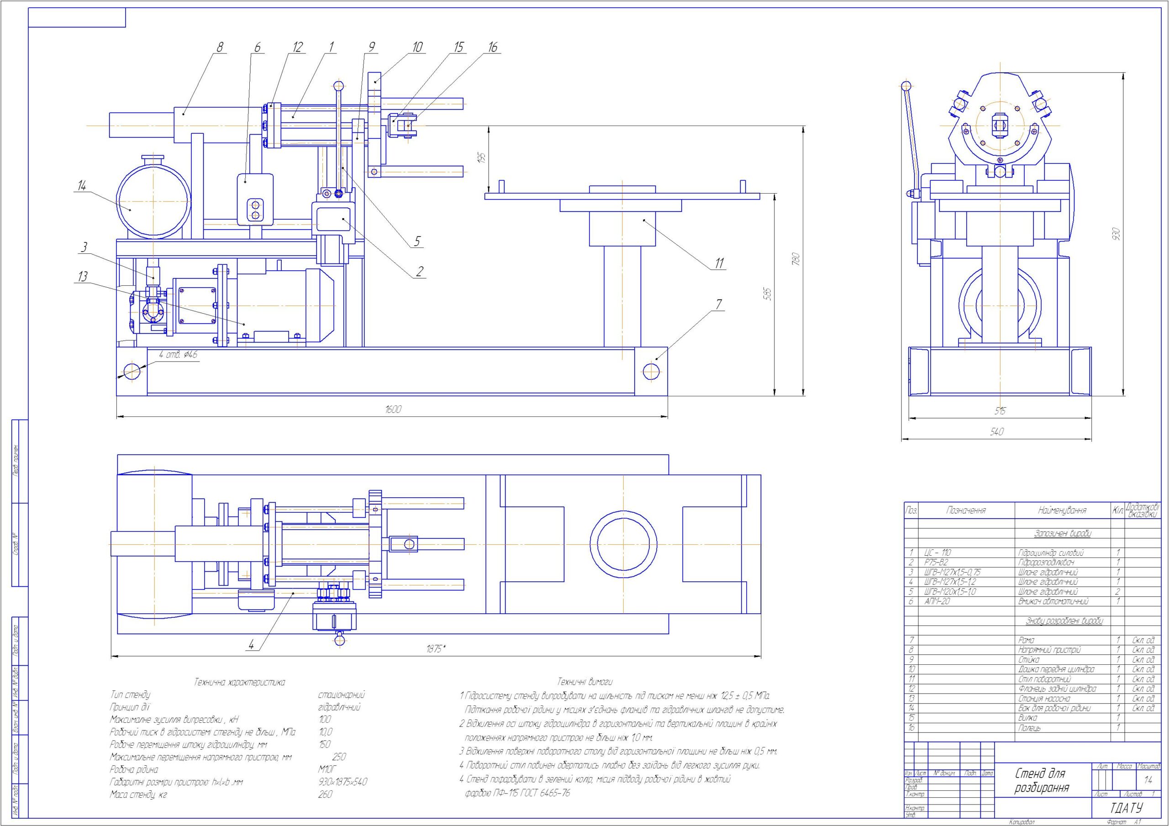The image size is (1169, 826).
Task: Click the "Стенд для розбирання" title block text
Action: (1042, 781)
